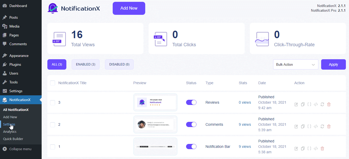Open the Bulk Action dropdown
349x159 pixels.
296,64
